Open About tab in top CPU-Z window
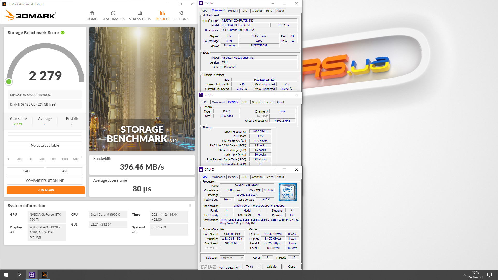The image size is (498, 280). pos(280,11)
